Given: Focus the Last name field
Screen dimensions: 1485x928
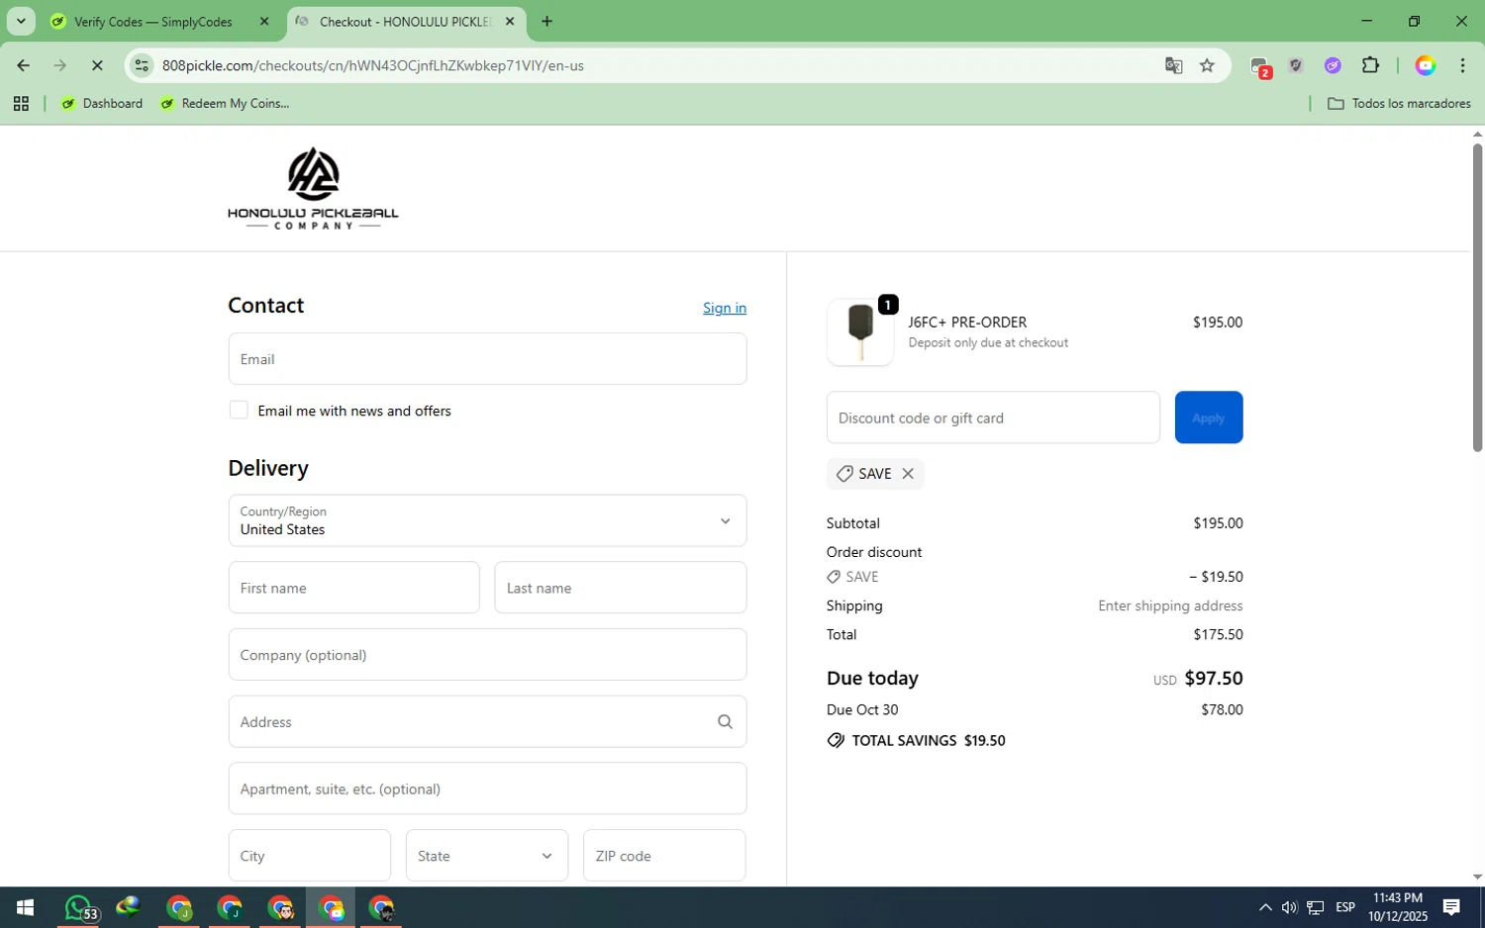Looking at the screenshot, I should coord(621,588).
